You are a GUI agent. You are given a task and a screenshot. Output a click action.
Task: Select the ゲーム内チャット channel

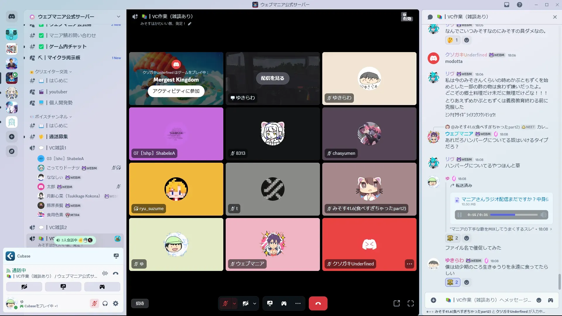(x=68, y=47)
